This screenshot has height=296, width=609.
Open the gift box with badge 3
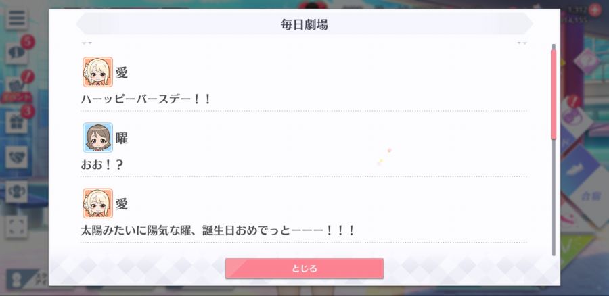point(18,122)
